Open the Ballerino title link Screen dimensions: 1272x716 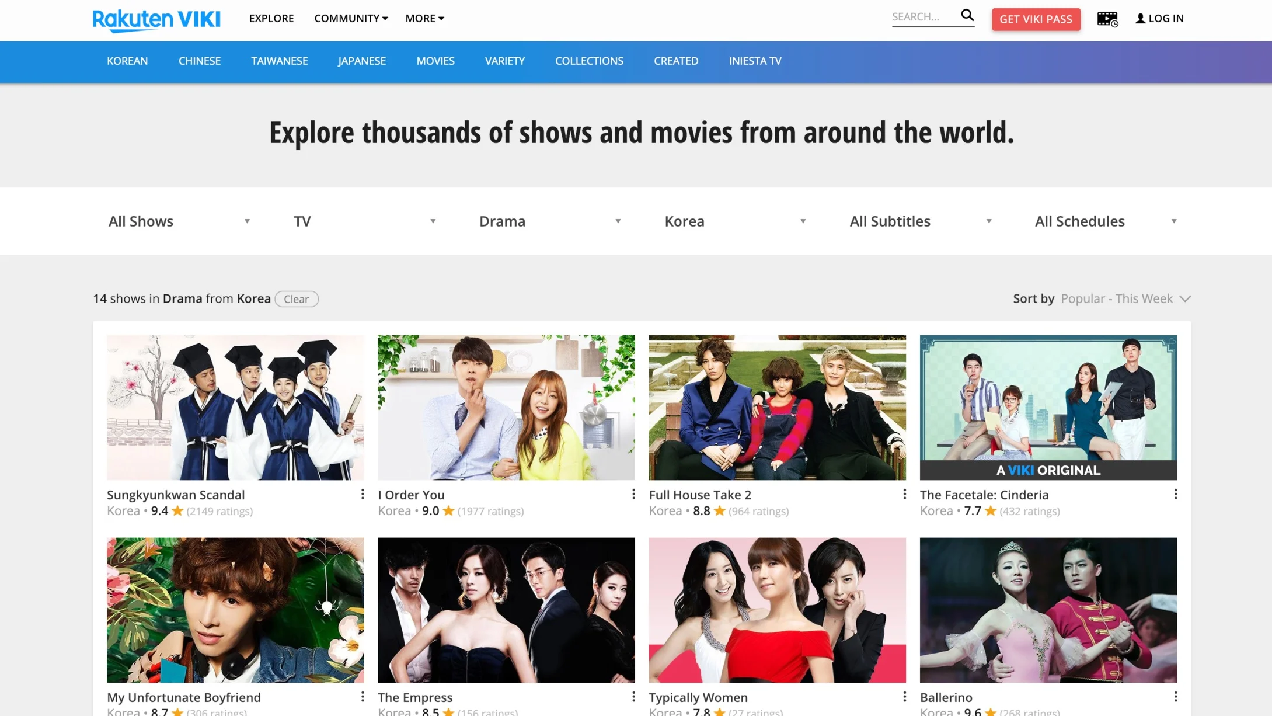[946, 697]
